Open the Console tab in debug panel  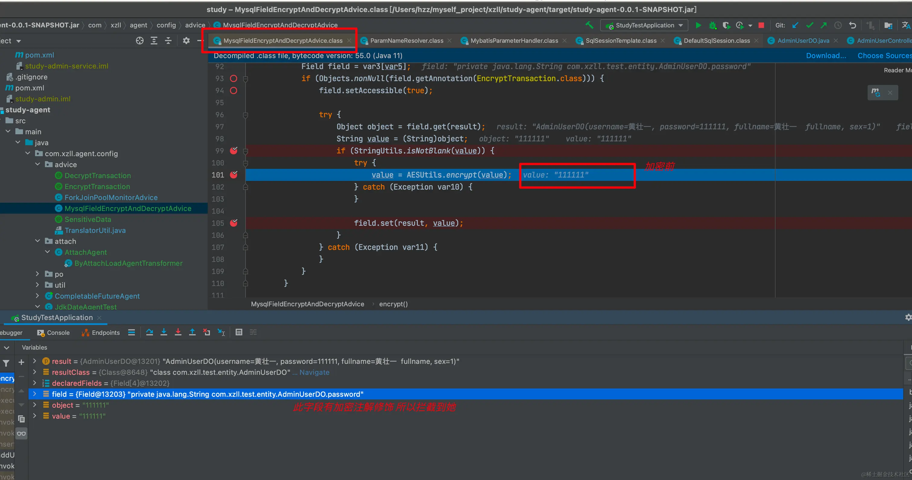(54, 332)
